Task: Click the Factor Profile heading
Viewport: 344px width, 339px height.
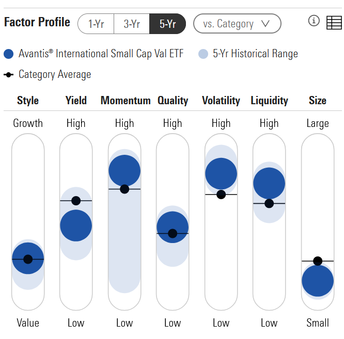Action: click(37, 22)
